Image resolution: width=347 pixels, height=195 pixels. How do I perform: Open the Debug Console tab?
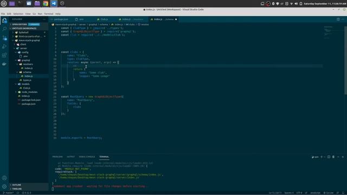(x=87, y=157)
